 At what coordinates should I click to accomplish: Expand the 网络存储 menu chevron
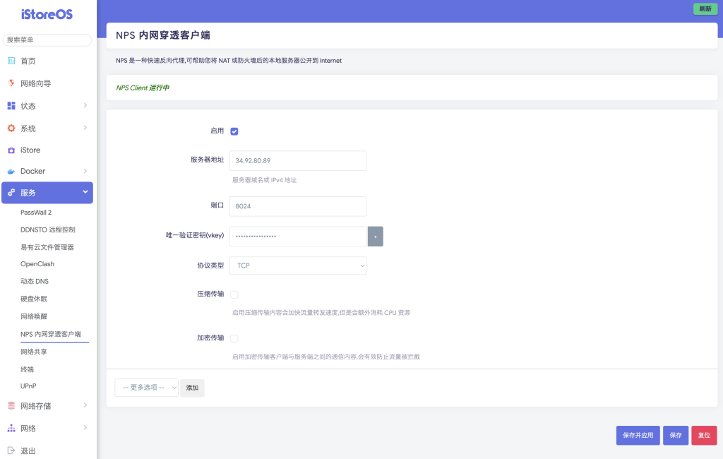pyautogui.click(x=85, y=405)
